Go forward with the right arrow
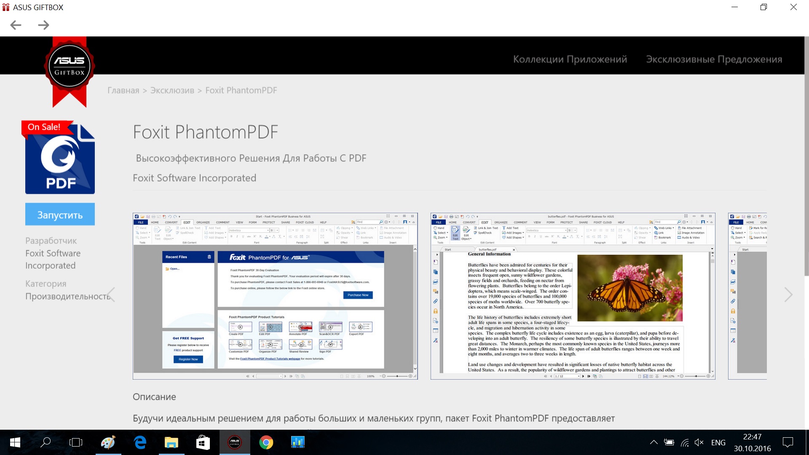This screenshot has width=809, height=455. [x=43, y=25]
